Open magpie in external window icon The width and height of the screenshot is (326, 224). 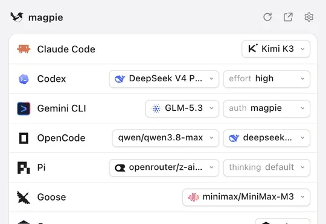[x=288, y=17]
